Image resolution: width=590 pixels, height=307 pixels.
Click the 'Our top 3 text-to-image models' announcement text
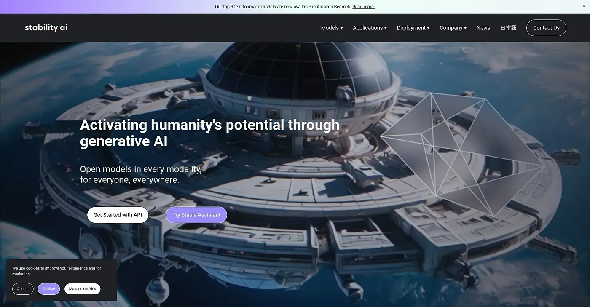283,7
